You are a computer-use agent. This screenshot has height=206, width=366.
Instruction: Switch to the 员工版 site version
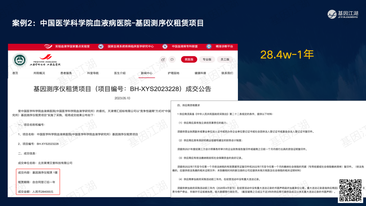click(x=225, y=59)
